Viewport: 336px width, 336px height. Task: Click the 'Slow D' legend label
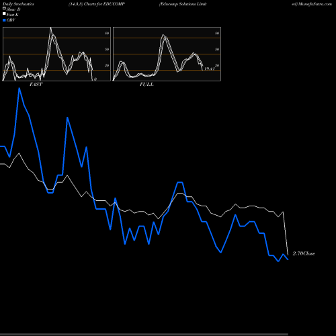pyautogui.click(x=13, y=9)
